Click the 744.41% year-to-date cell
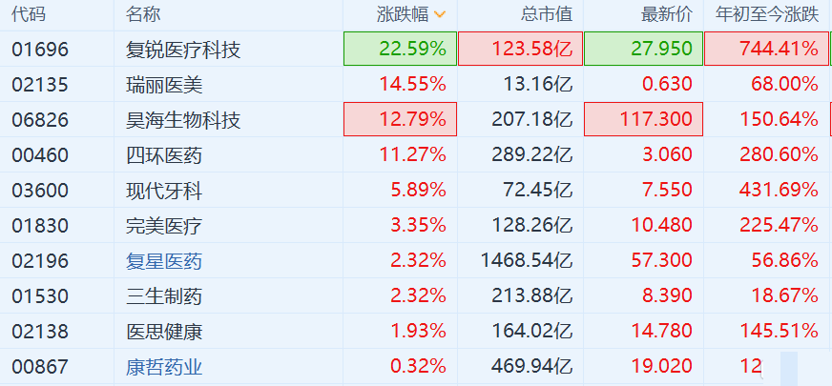This screenshot has height=386, width=832. point(765,49)
